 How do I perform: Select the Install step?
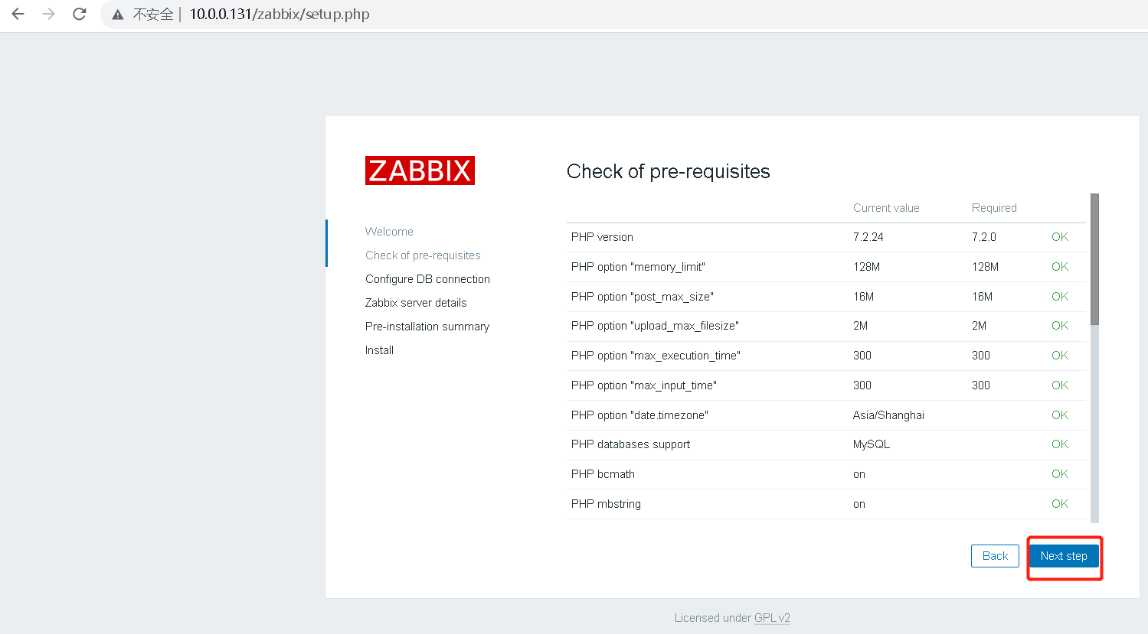click(379, 350)
